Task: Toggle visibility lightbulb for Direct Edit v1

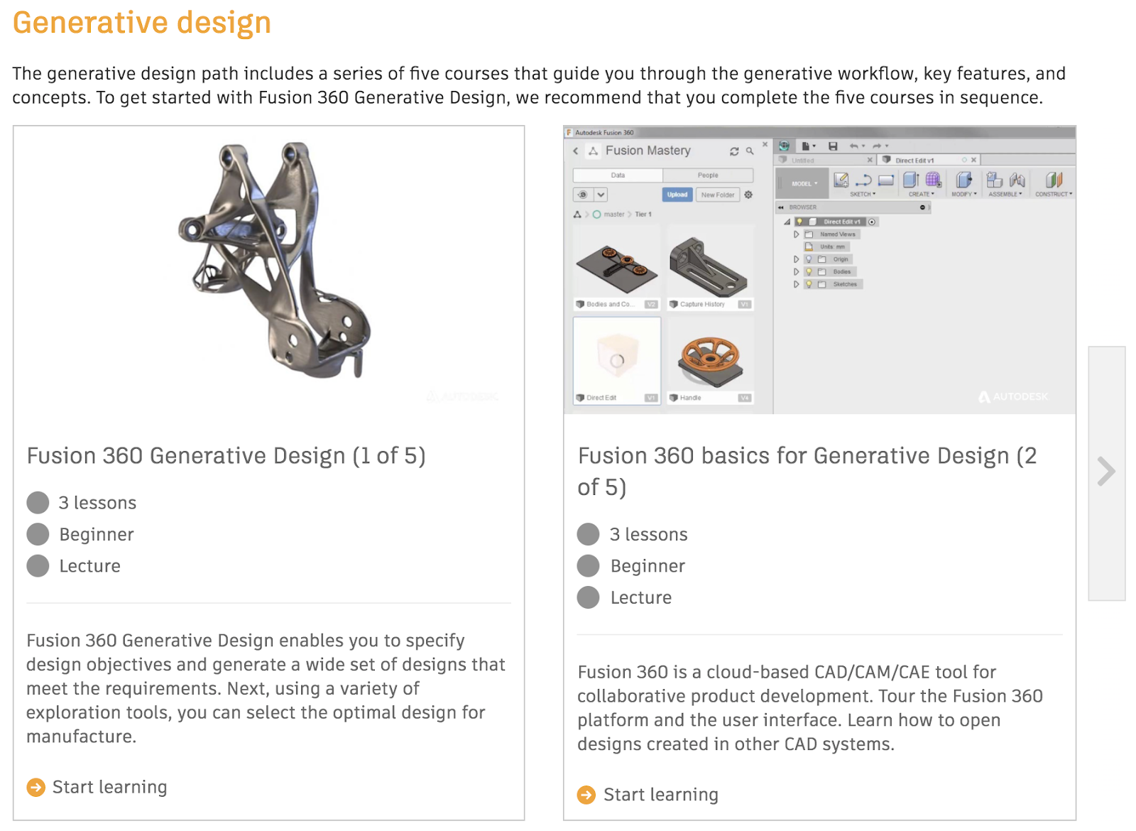Action: (799, 222)
